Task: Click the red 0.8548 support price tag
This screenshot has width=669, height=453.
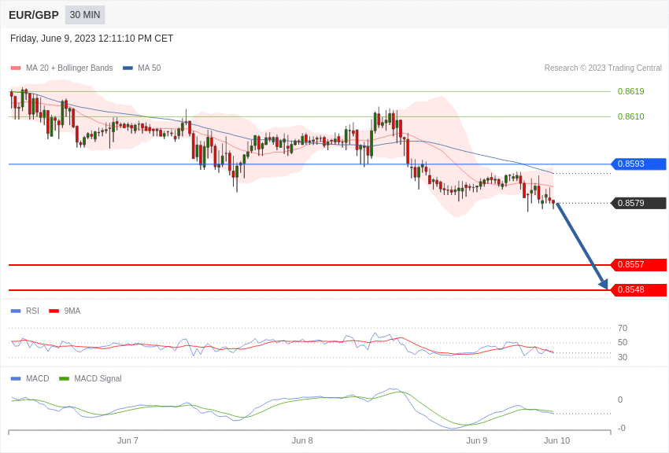Action: tap(639, 289)
